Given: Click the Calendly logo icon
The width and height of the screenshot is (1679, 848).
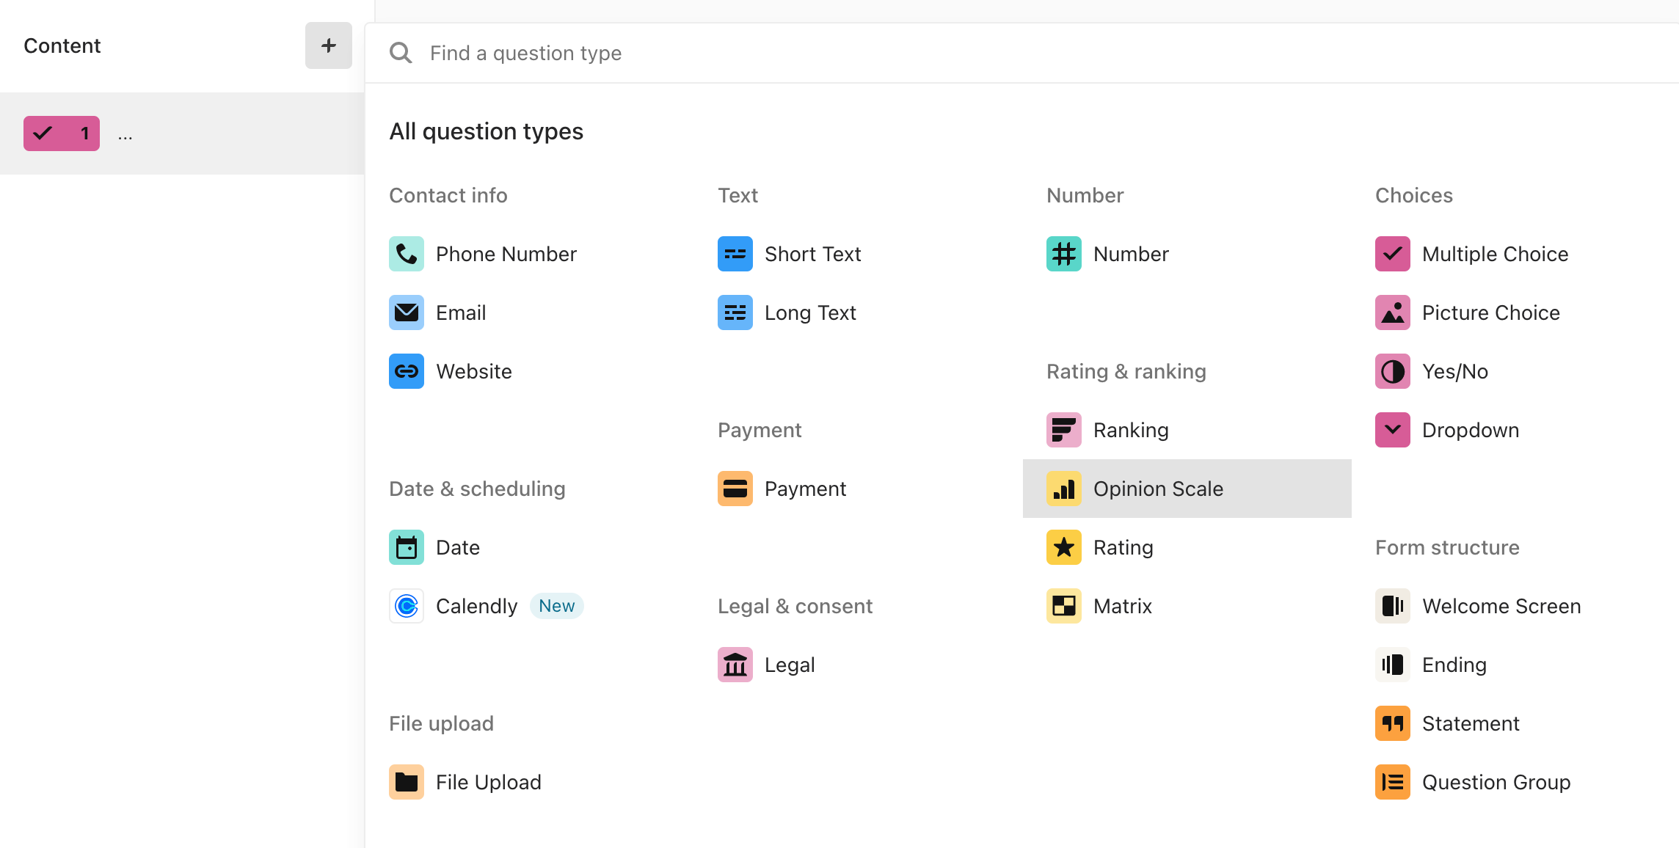Looking at the screenshot, I should [407, 606].
